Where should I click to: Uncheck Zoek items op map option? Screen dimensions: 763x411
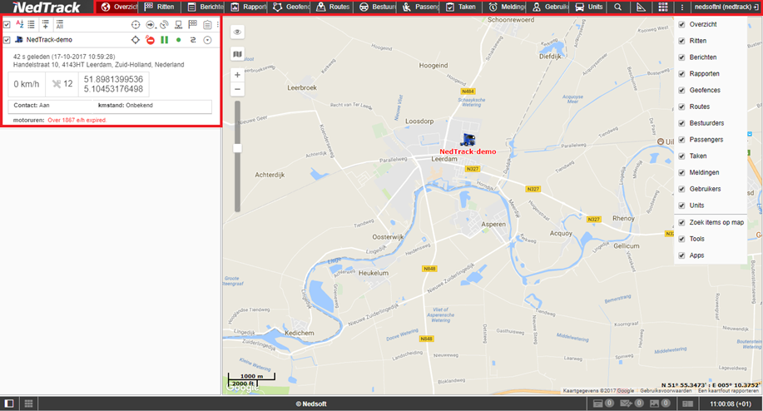tap(681, 222)
